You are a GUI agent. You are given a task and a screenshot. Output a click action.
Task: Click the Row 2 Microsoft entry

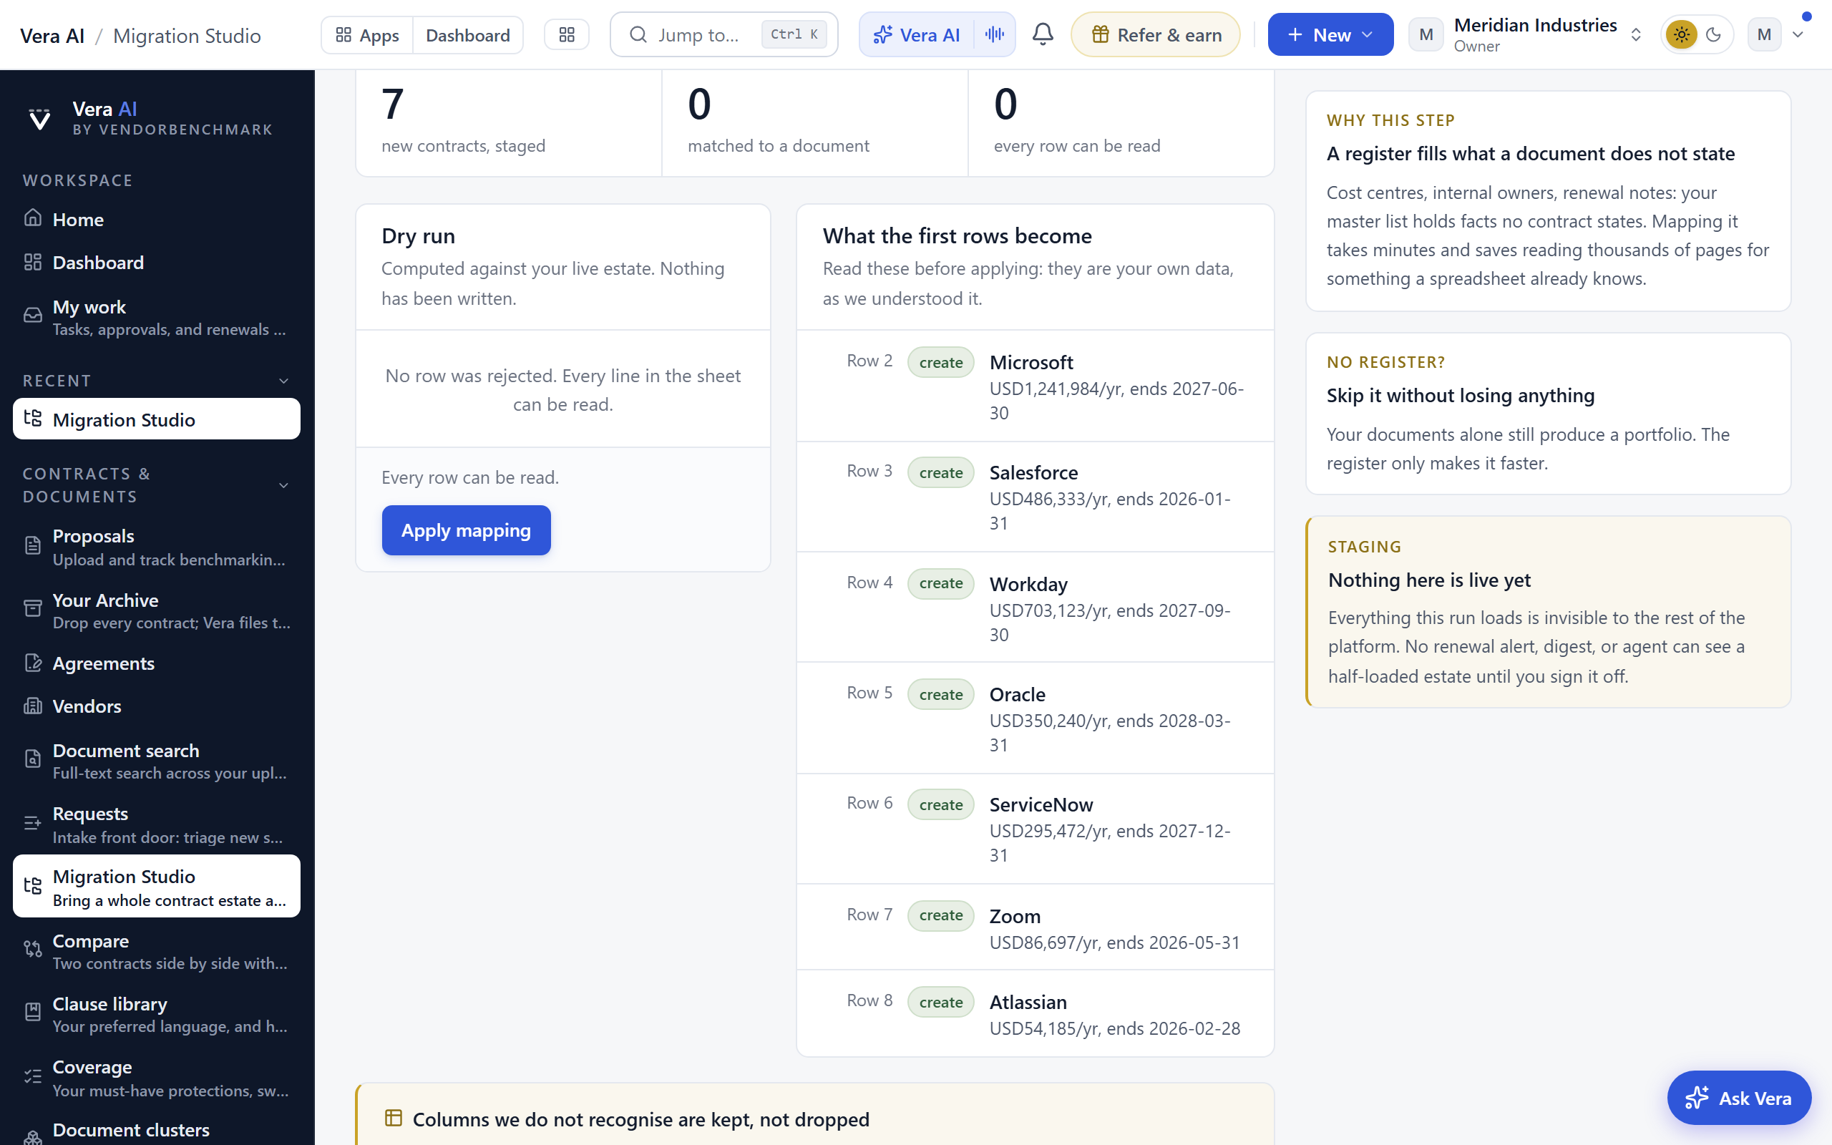(1035, 386)
